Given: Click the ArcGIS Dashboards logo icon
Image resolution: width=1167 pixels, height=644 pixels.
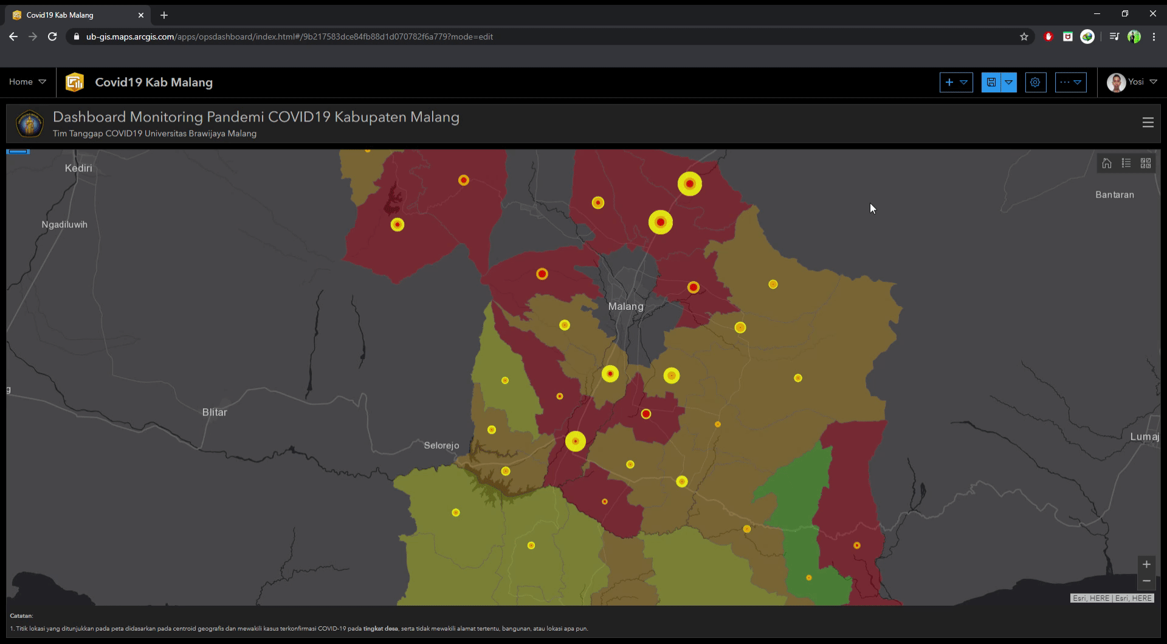Looking at the screenshot, I should [x=75, y=82].
